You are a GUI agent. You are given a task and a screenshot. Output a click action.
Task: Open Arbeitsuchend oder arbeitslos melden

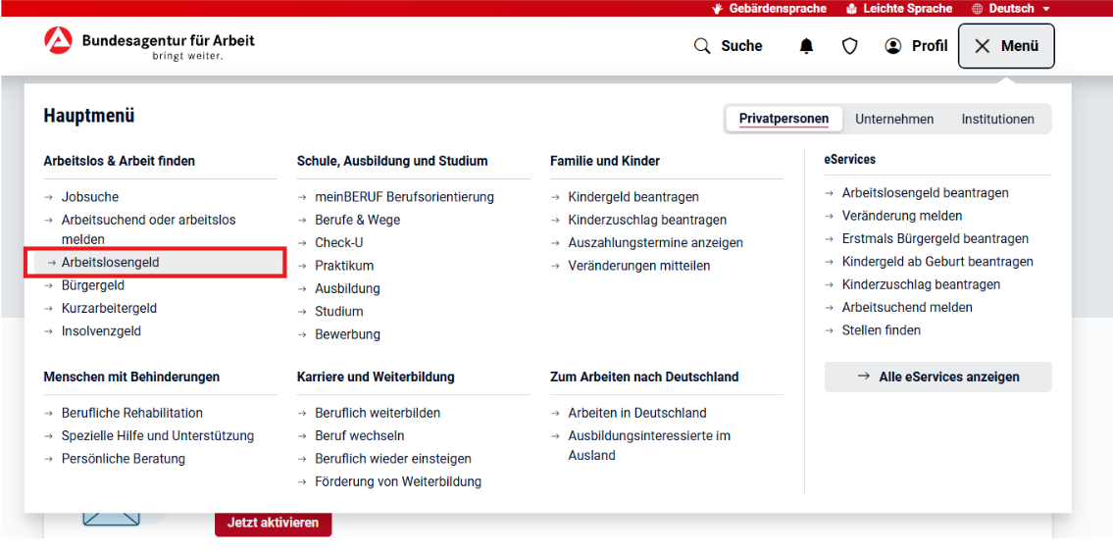click(148, 229)
